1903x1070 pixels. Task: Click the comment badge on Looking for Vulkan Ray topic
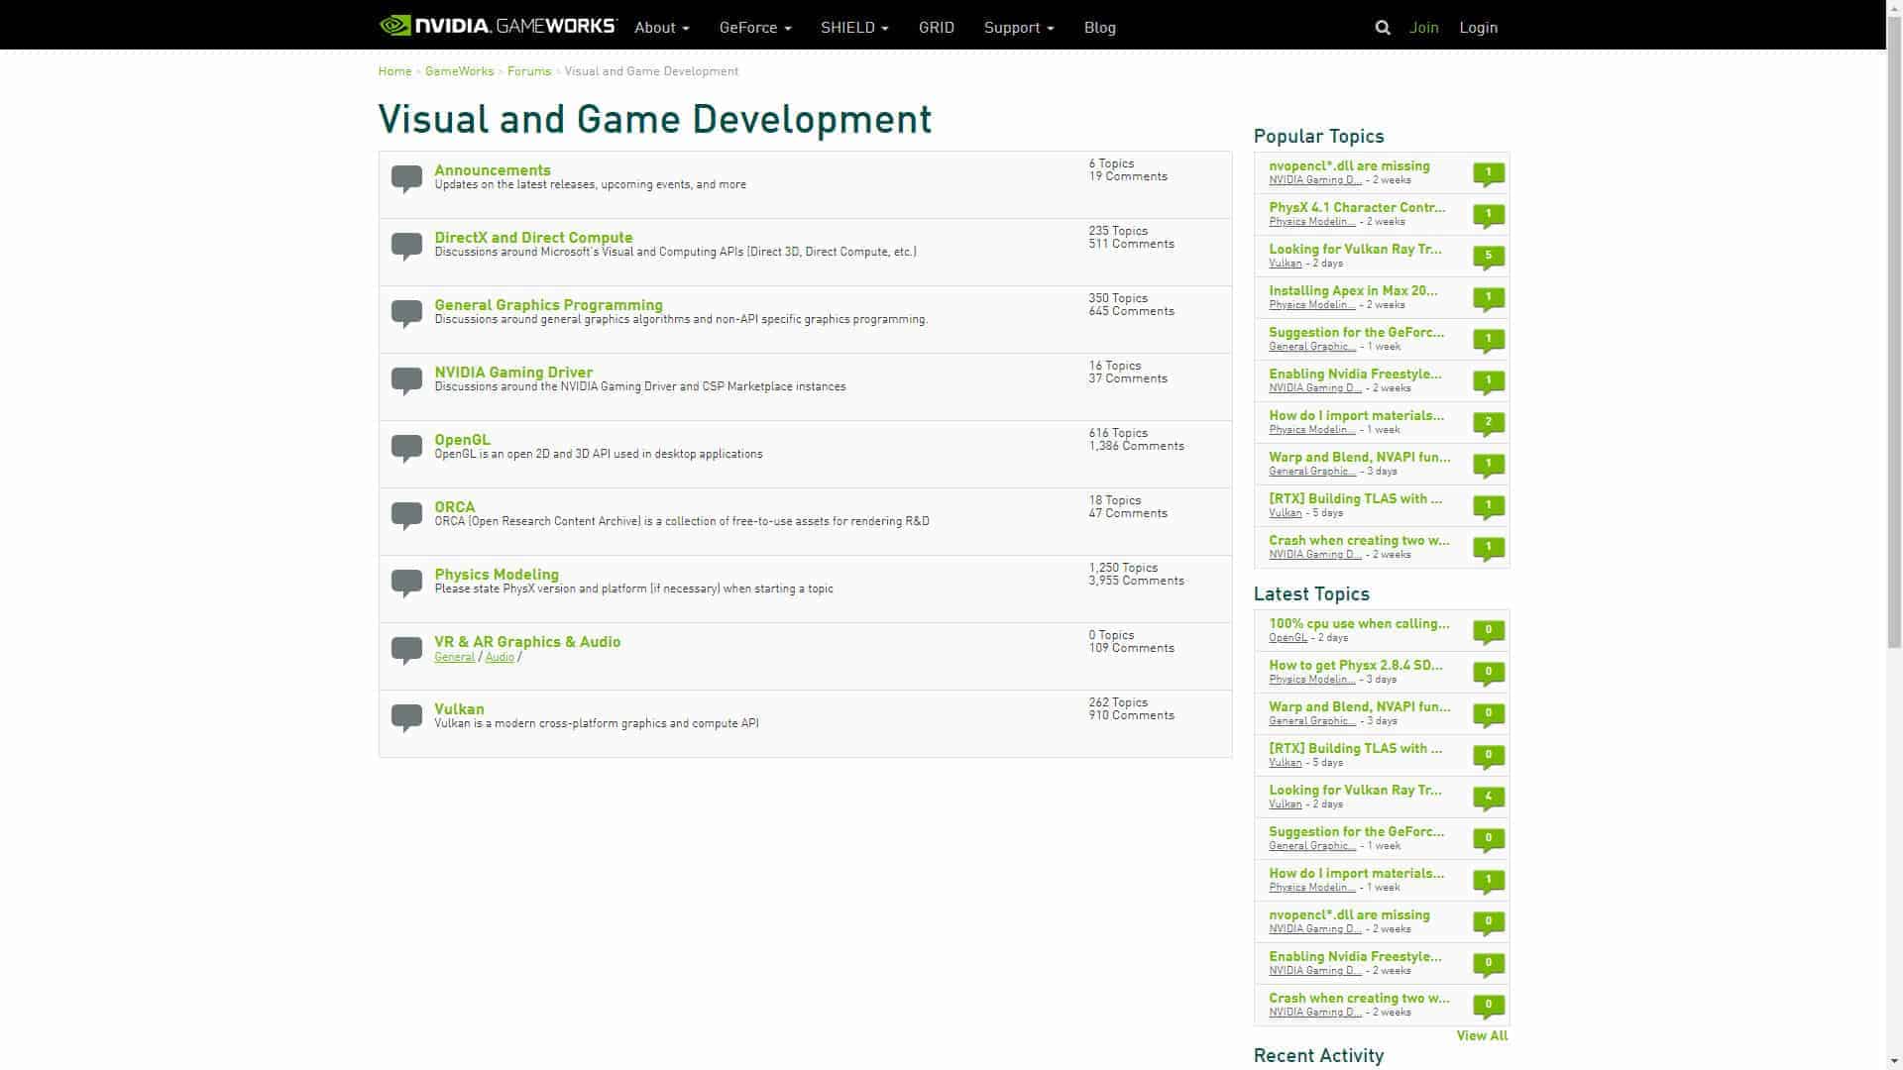[1490, 256]
